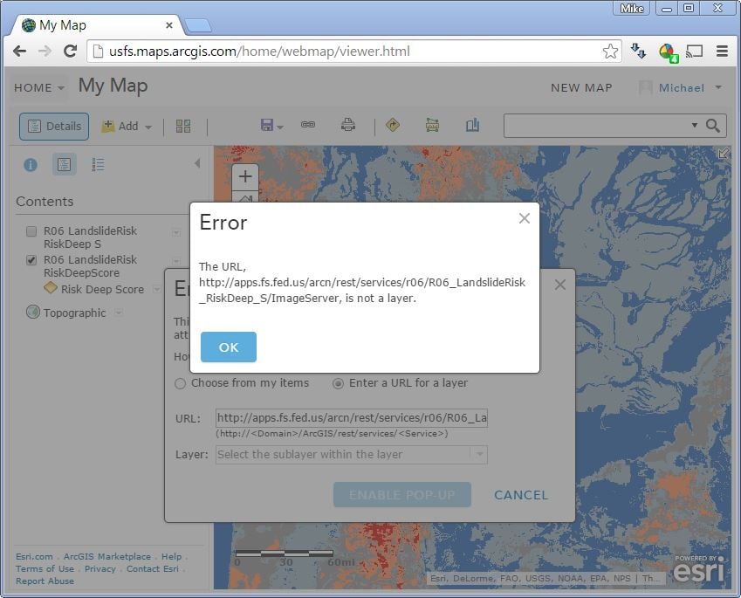
Task: Close the Enable Pop-up dialog behind
Action: coord(560,285)
